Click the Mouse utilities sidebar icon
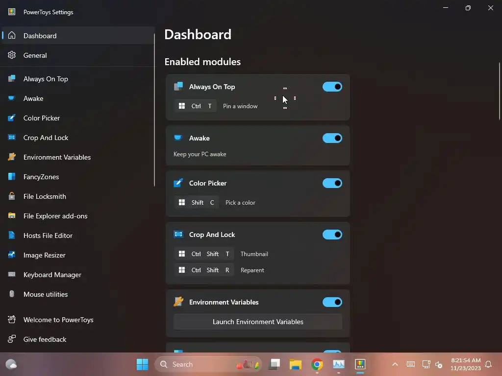This screenshot has width=502, height=376. pos(12,294)
